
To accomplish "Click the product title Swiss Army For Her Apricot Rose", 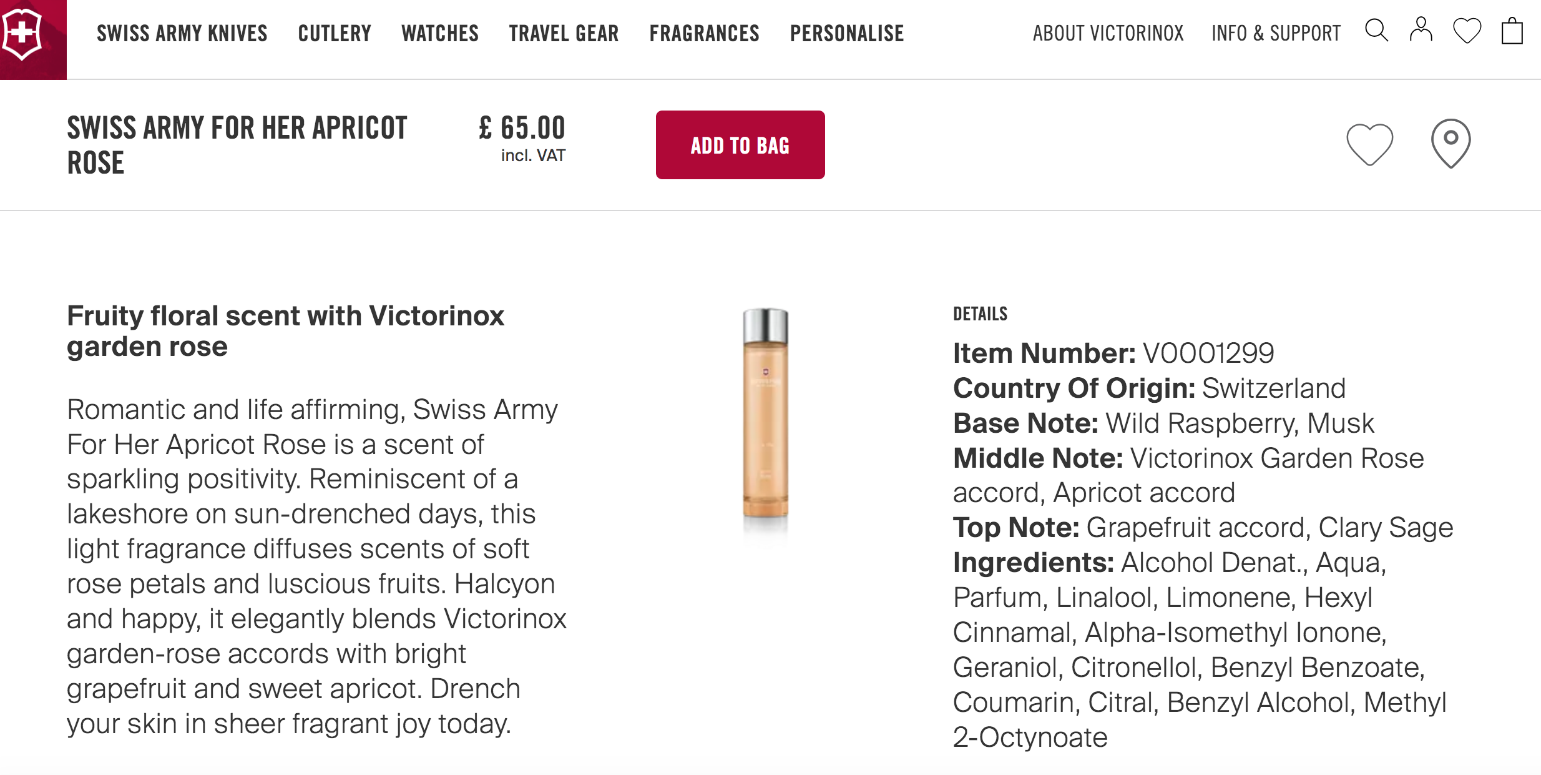I will [237, 145].
